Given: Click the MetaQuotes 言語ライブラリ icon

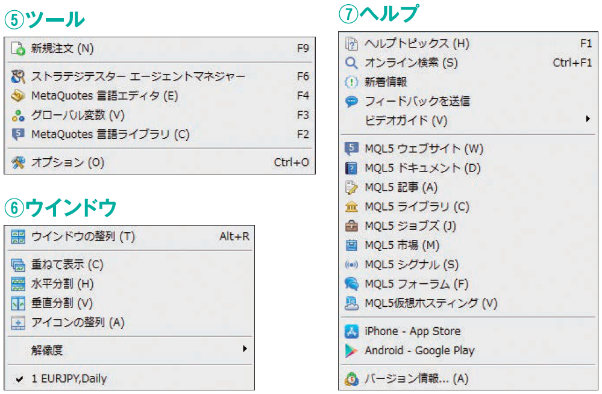Looking at the screenshot, I should coord(18,135).
